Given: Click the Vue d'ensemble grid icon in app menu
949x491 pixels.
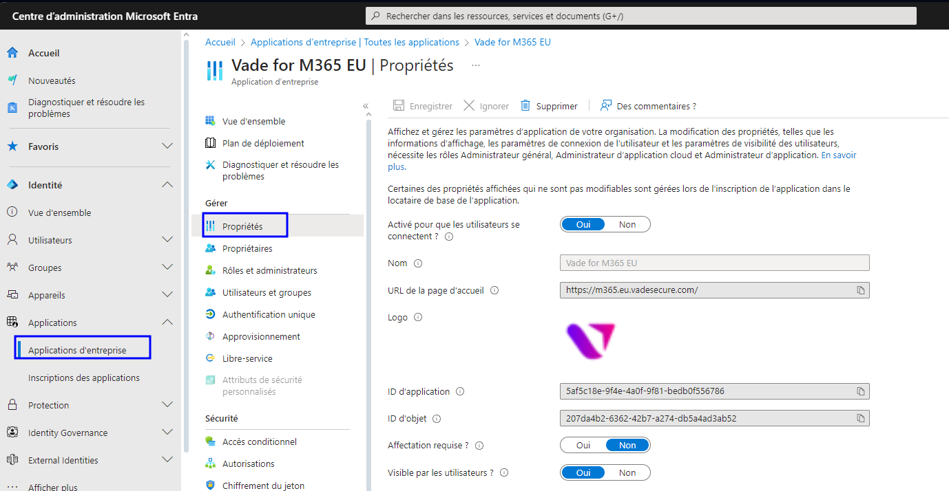Looking at the screenshot, I should tap(210, 121).
